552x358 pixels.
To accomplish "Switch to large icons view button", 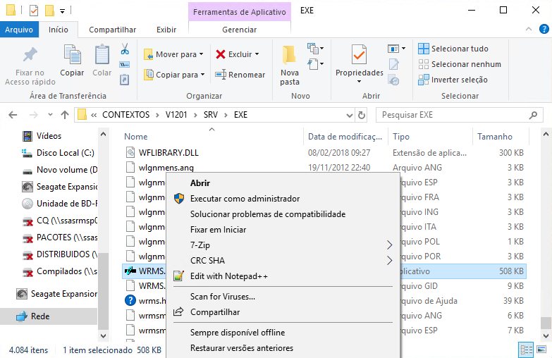I will [543, 350].
